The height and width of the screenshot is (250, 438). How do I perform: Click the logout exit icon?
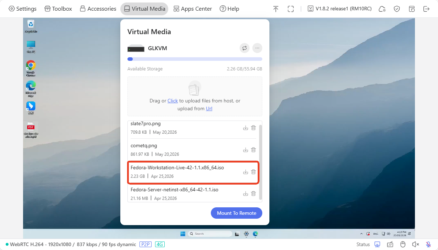click(x=427, y=9)
